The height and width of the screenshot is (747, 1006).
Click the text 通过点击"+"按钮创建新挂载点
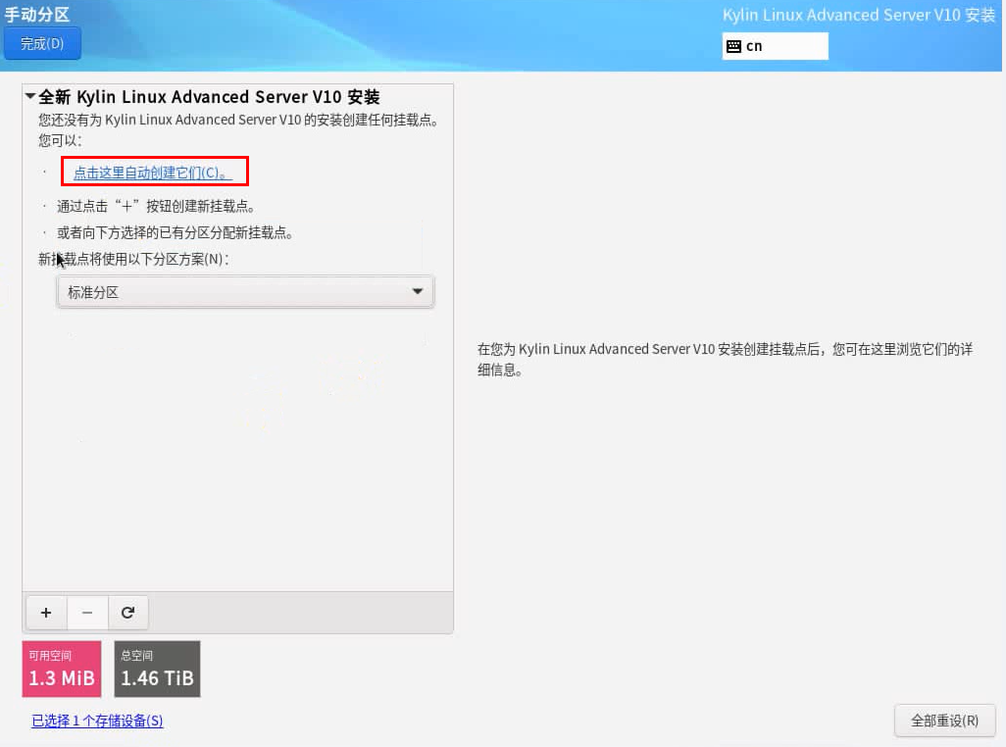(x=156, y=207)
